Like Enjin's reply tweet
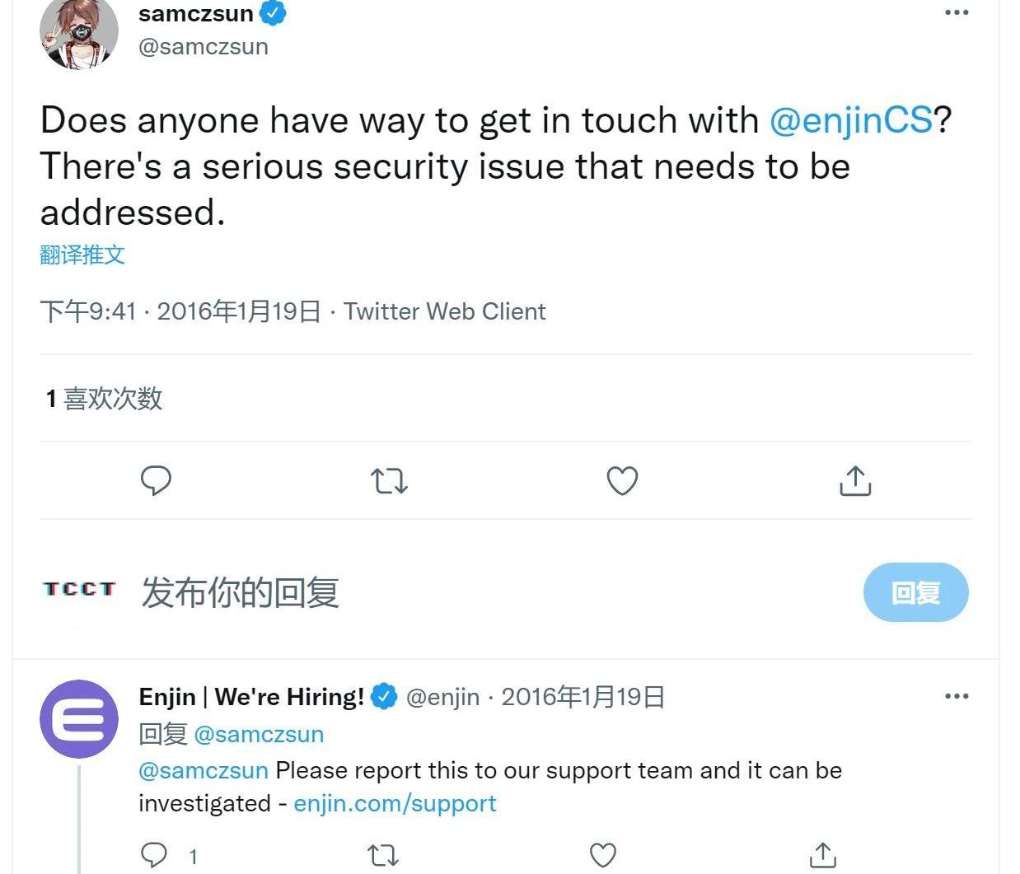1020x874 pixels. 603,855
